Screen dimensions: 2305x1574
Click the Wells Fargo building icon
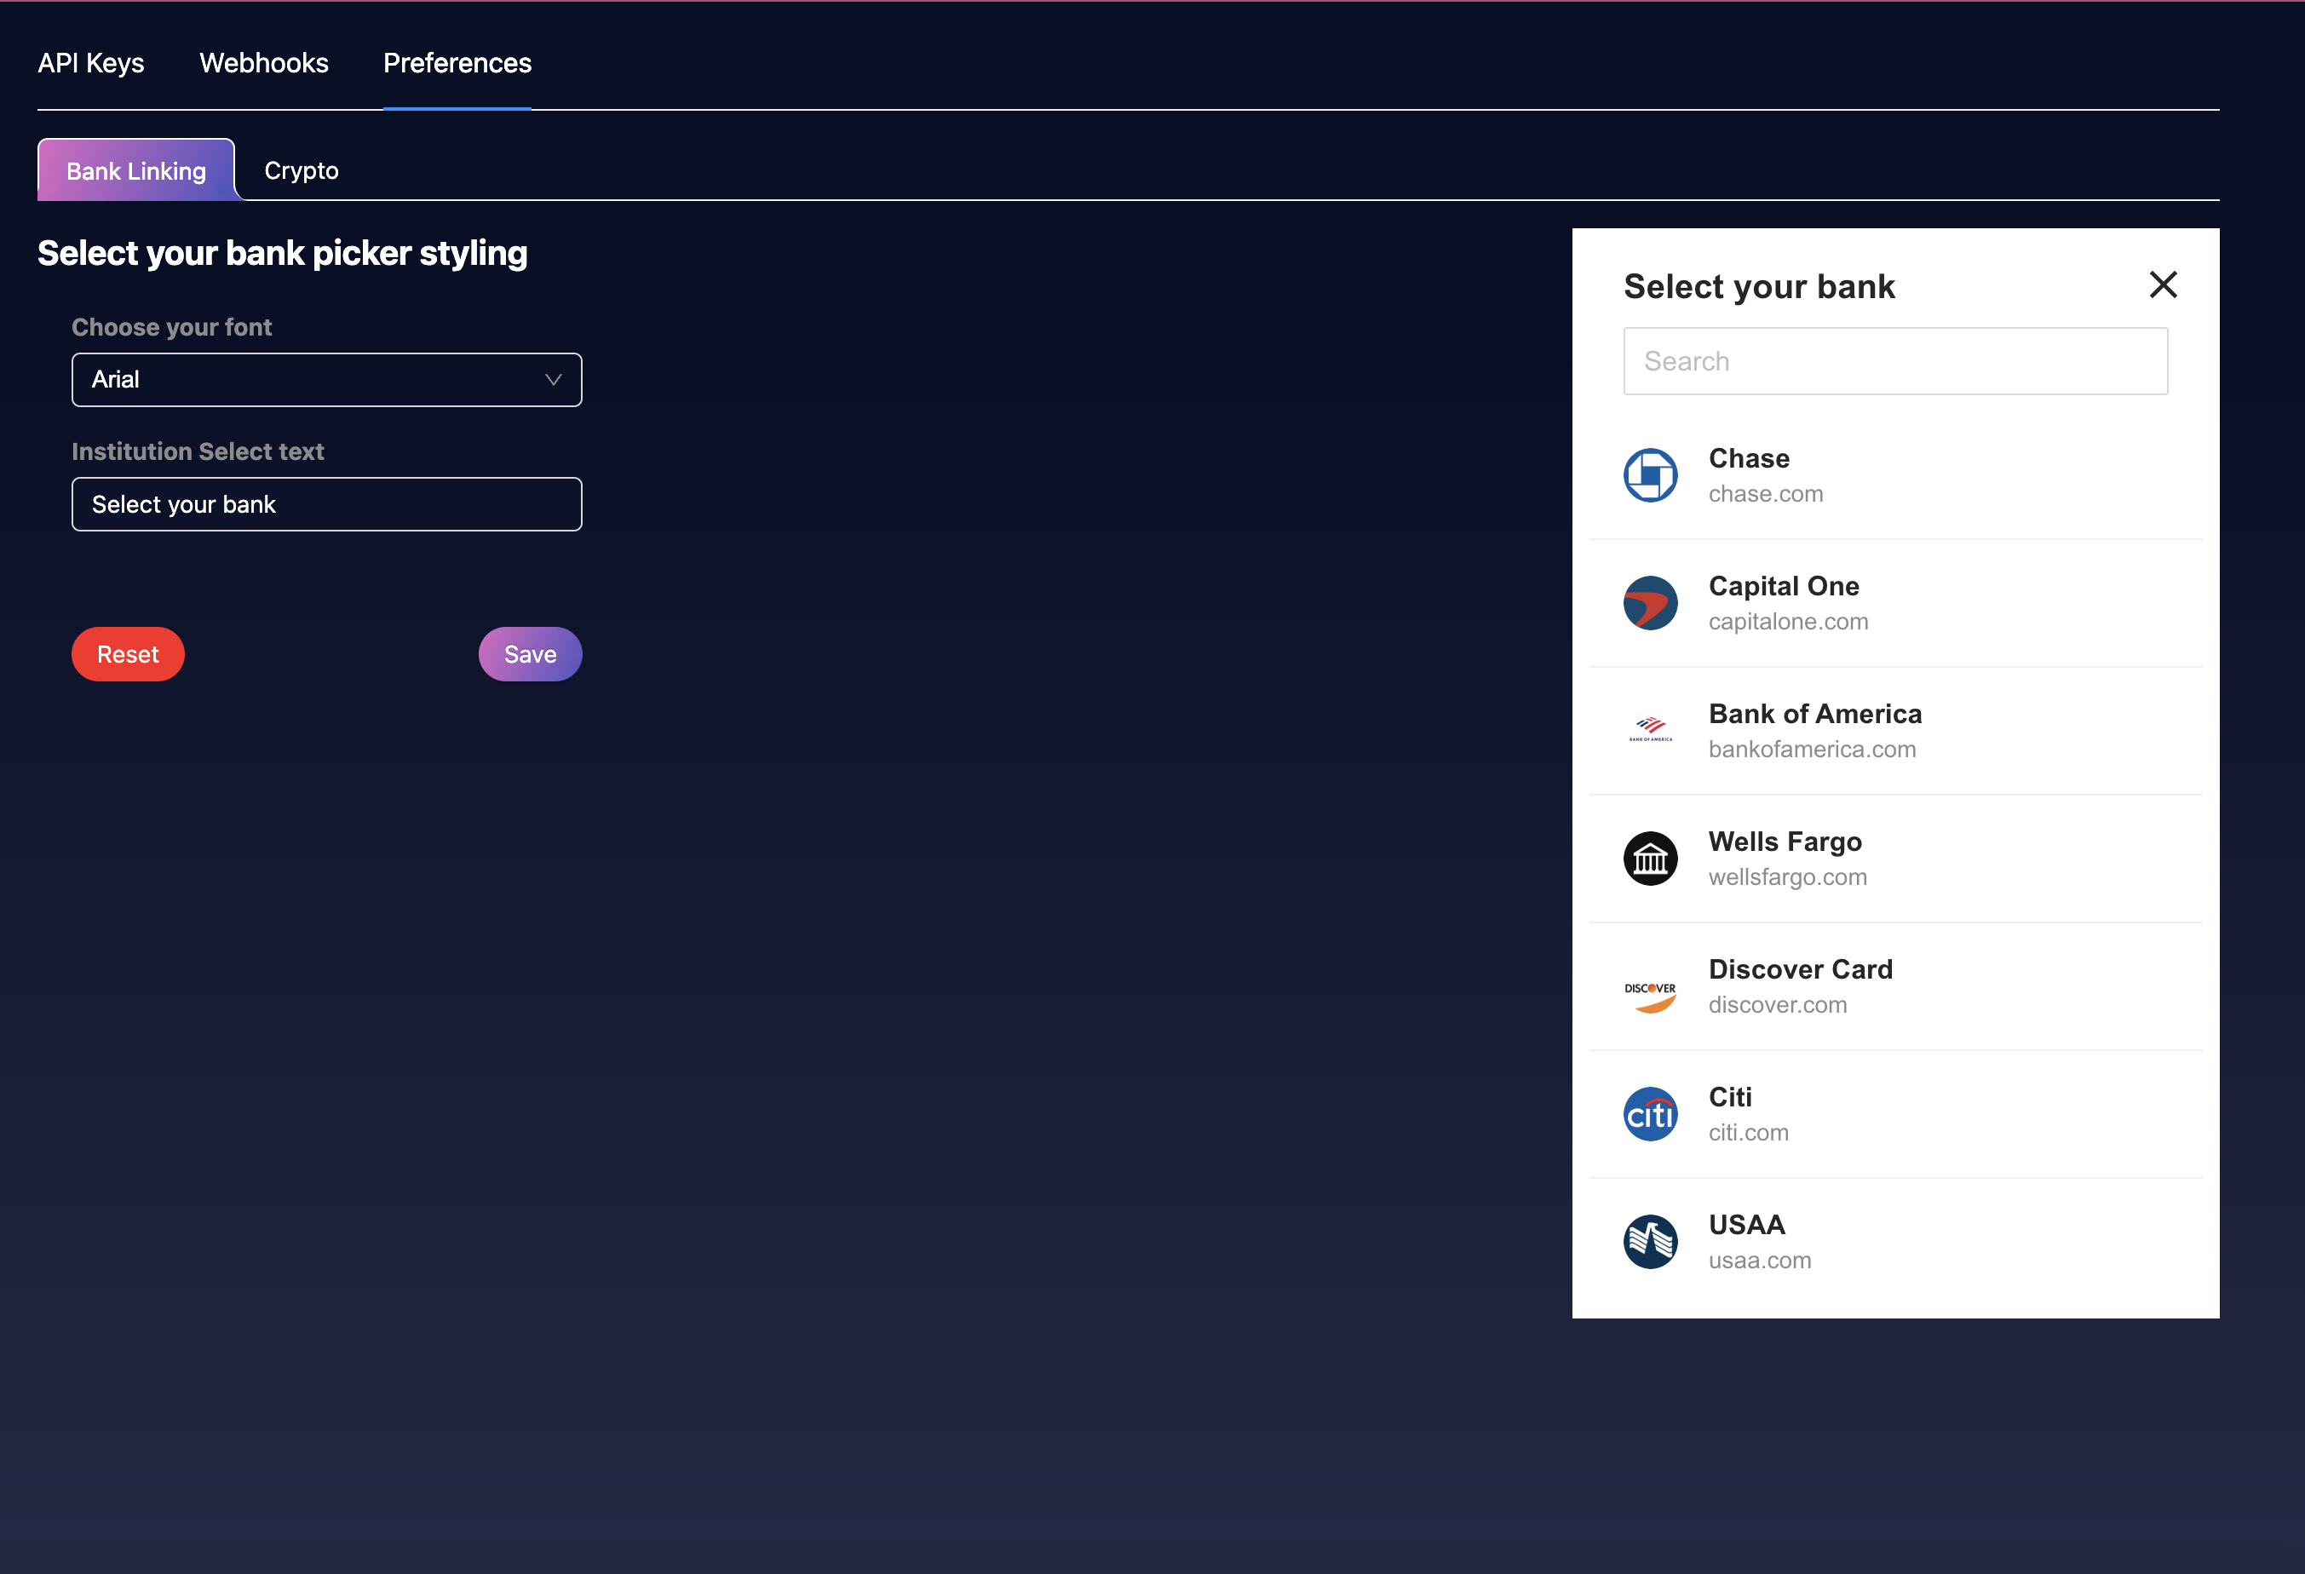click(1649, 858)
